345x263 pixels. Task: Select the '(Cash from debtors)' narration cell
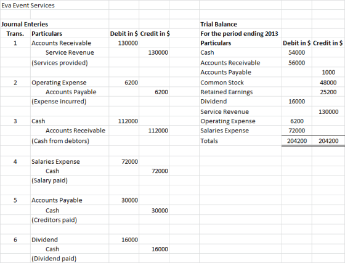pyautogui.click(x=60, y=140)
